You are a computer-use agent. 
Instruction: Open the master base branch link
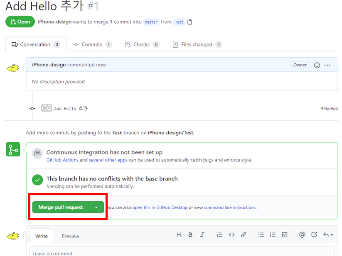(151, 22)
